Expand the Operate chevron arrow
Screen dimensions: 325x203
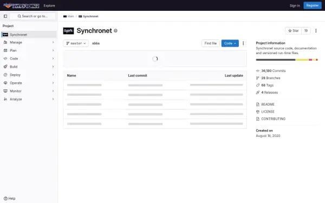[x=53, y=83]
